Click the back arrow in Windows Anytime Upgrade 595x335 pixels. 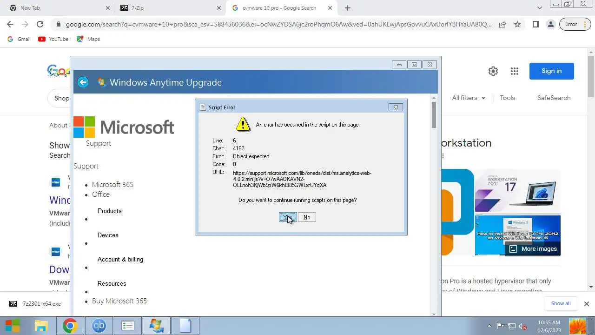[x=83, y=82]
